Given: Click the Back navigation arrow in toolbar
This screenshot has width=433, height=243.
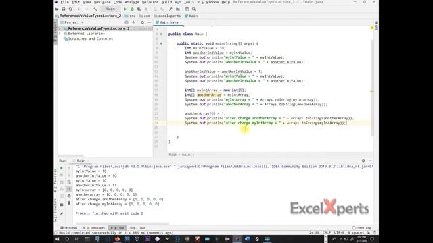Looking at the screenshot, I should [79, 9].
